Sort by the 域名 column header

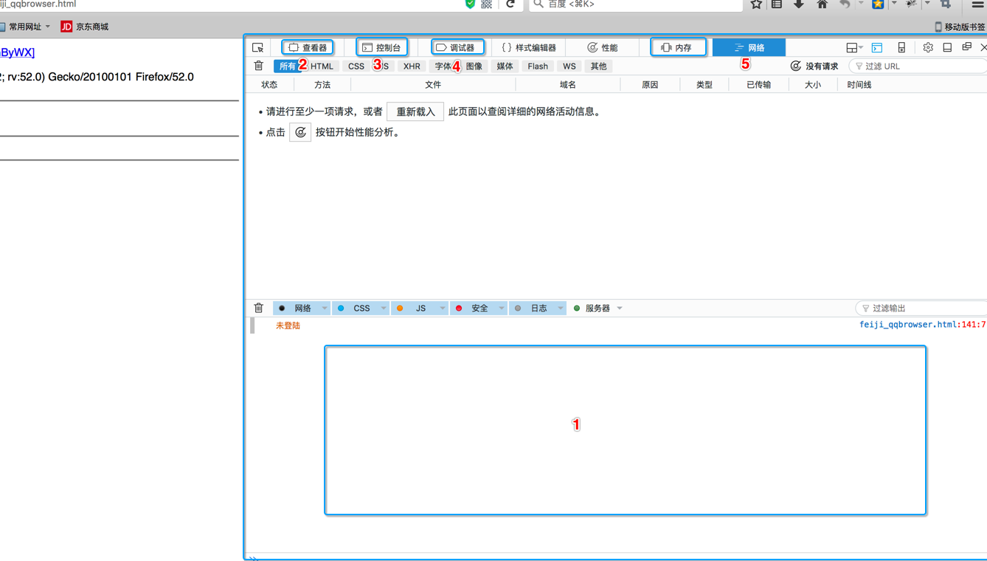pos(567,85)
